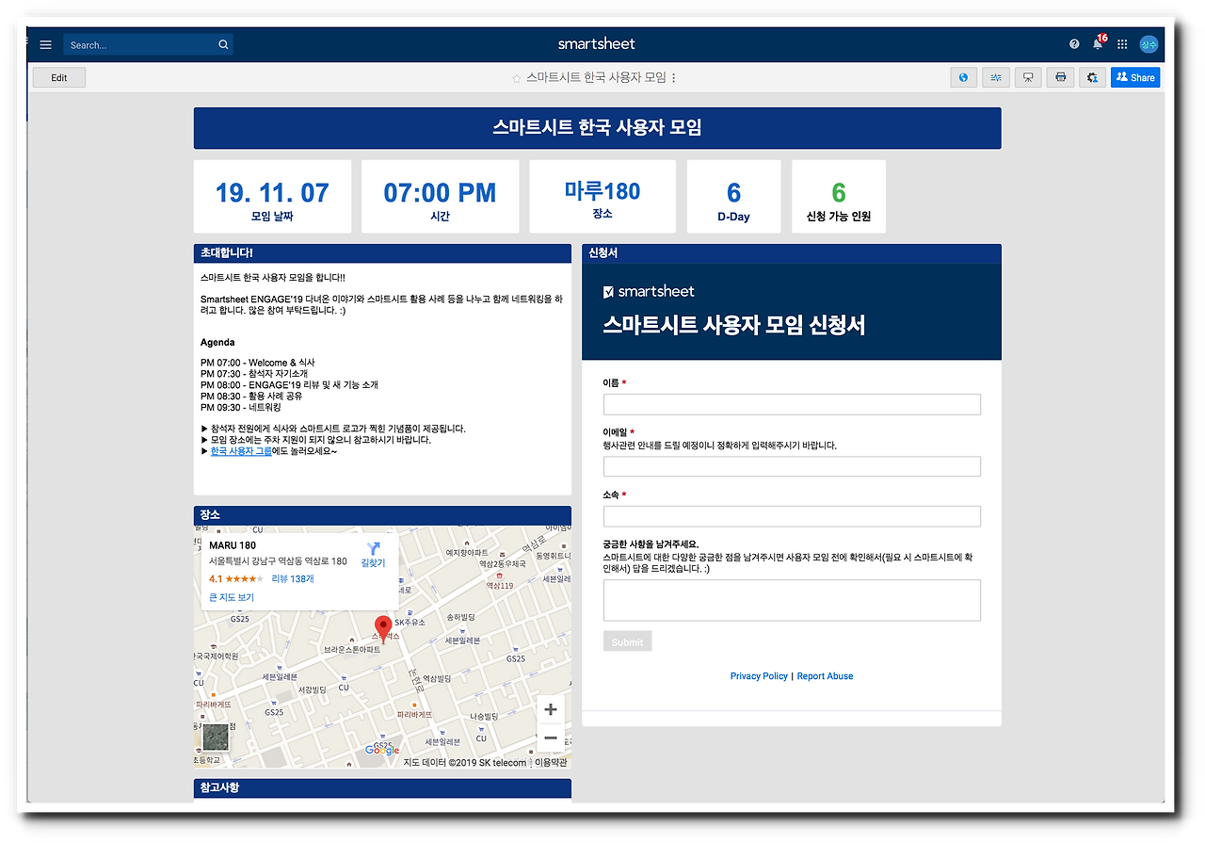Open the 이용약관 terms link on map

[x=550, y=763]
